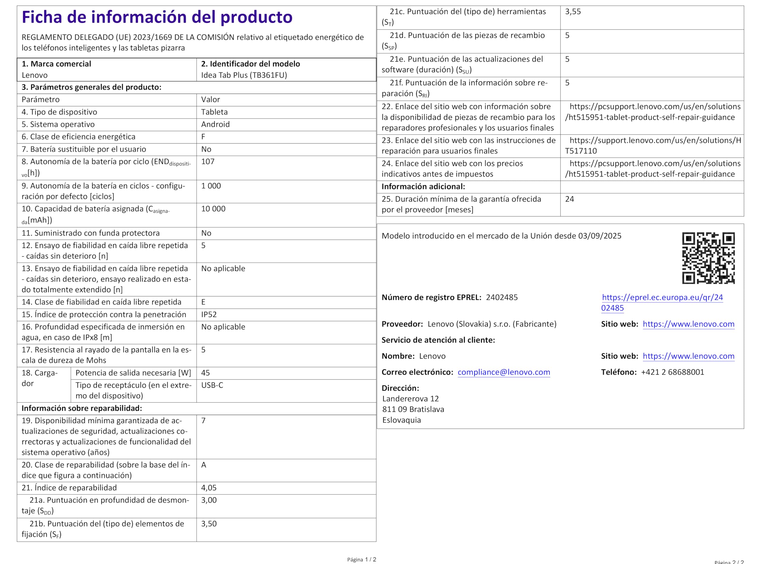Screen dimensions: 761x564
Task: Open the customer service Sitio web link
Action: click(x=688, y=356)
